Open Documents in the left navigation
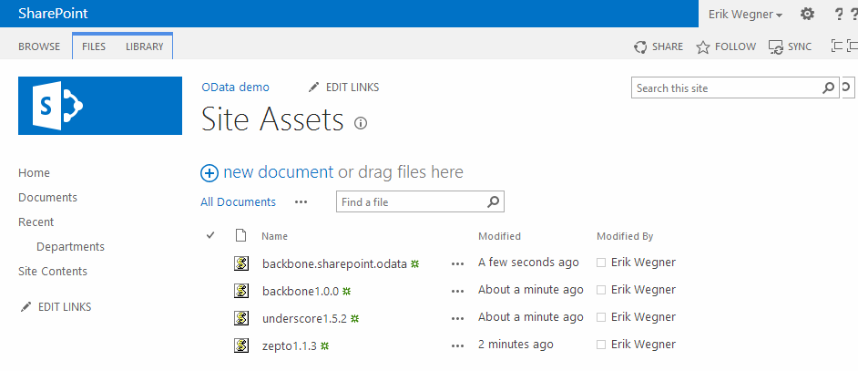The image size is (858, 371). [47, 197]
